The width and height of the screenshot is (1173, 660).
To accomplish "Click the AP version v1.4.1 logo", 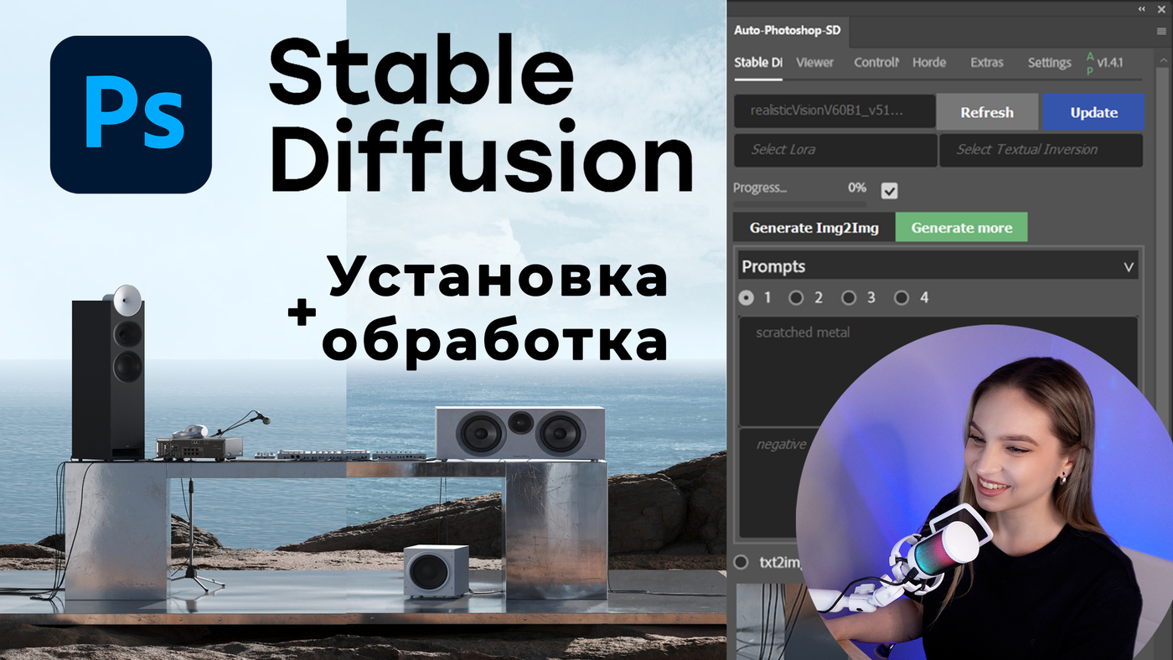I will (x=1104, y=63).
